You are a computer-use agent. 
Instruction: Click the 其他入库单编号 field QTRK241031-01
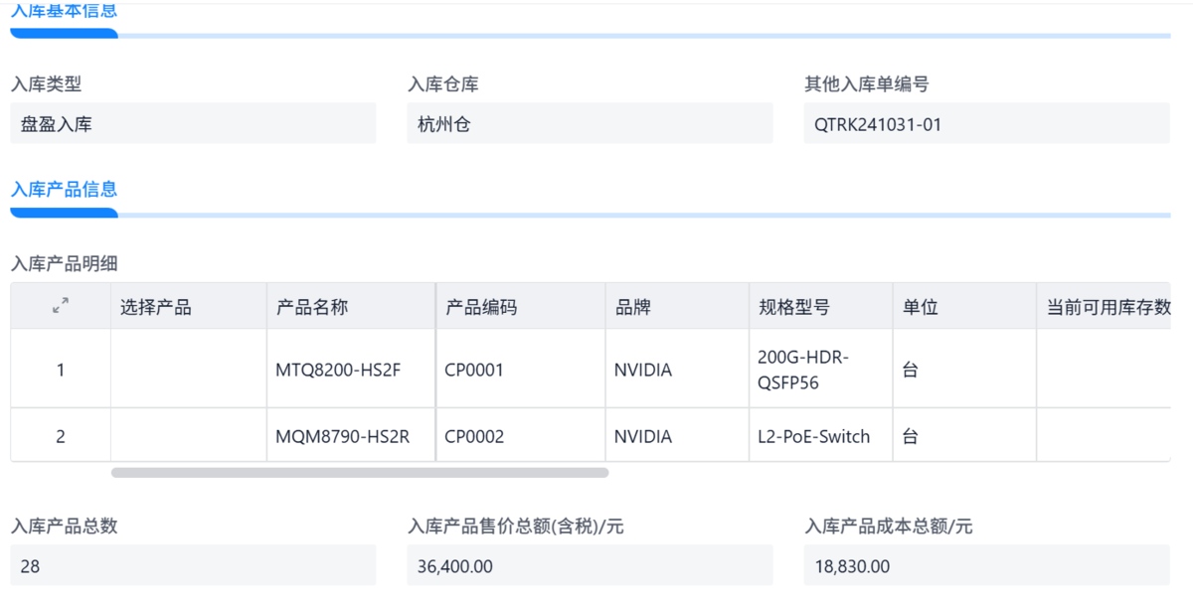point(986,124)
